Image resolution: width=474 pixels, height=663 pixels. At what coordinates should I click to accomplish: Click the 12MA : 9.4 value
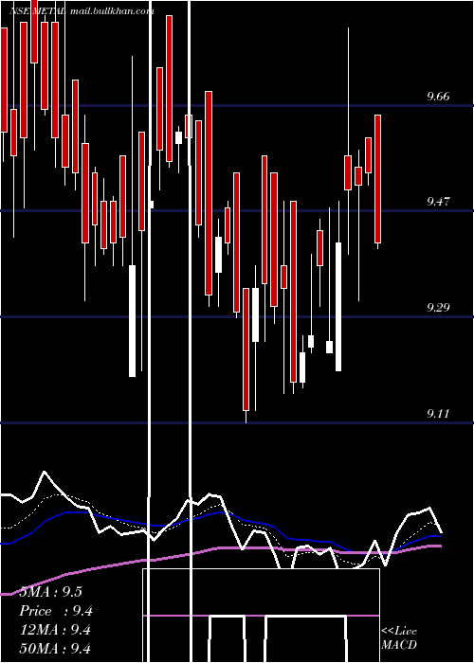tap(55, 630)
